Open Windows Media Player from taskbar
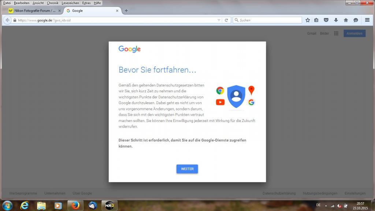This screenshot has width=375, height=211. point(58,206)
